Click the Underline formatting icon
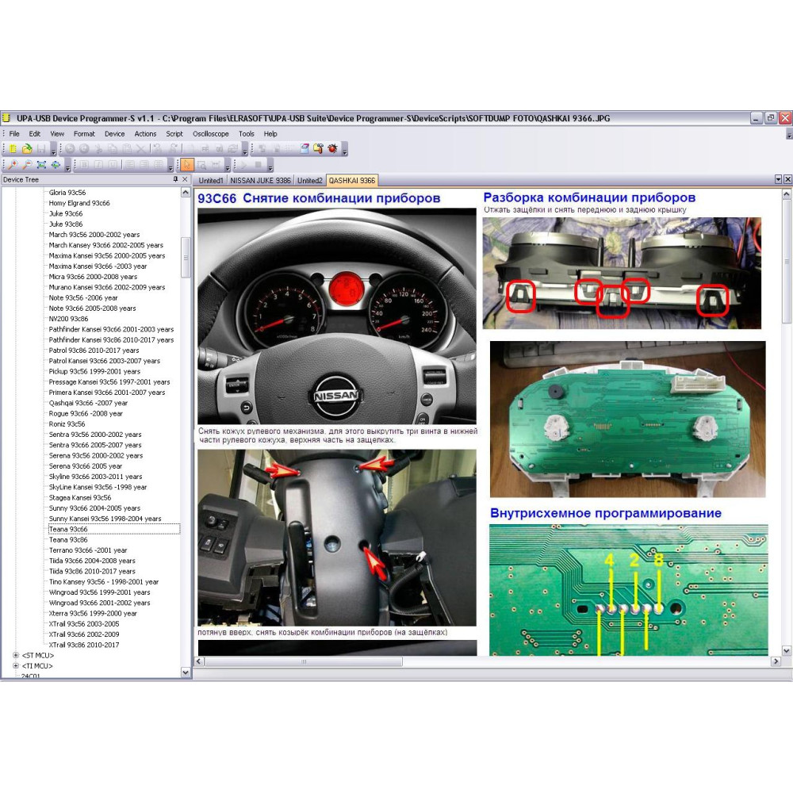Image resolution: width=793 pixels, height=793 pixels. tap(113, 164)
